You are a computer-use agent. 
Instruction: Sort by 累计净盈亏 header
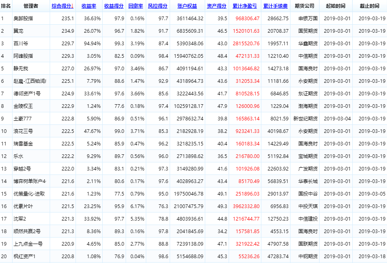245,6
